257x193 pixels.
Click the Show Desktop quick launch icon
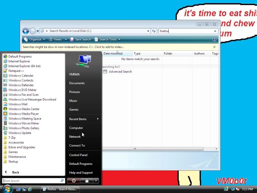18,189
